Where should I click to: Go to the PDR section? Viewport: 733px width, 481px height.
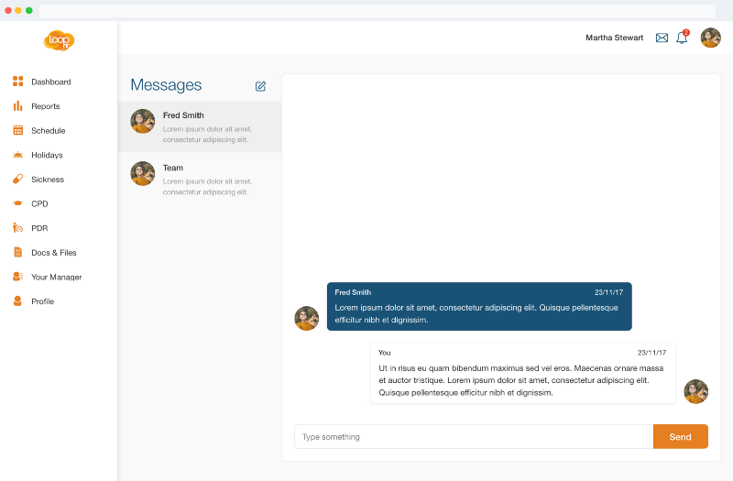(x=38, y=228)
